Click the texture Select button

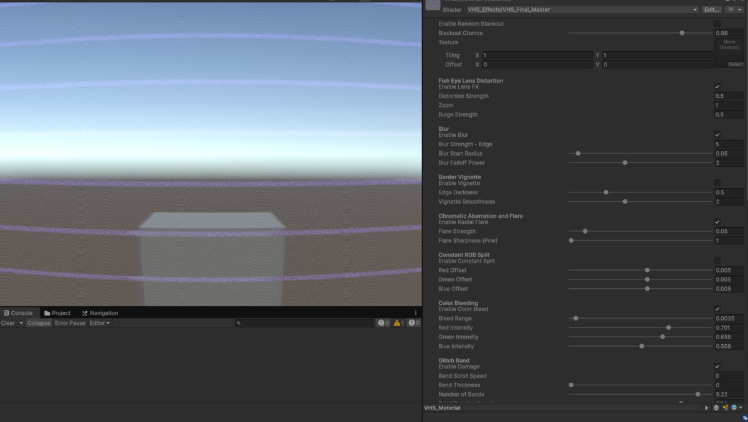click(x=736, y=65)
